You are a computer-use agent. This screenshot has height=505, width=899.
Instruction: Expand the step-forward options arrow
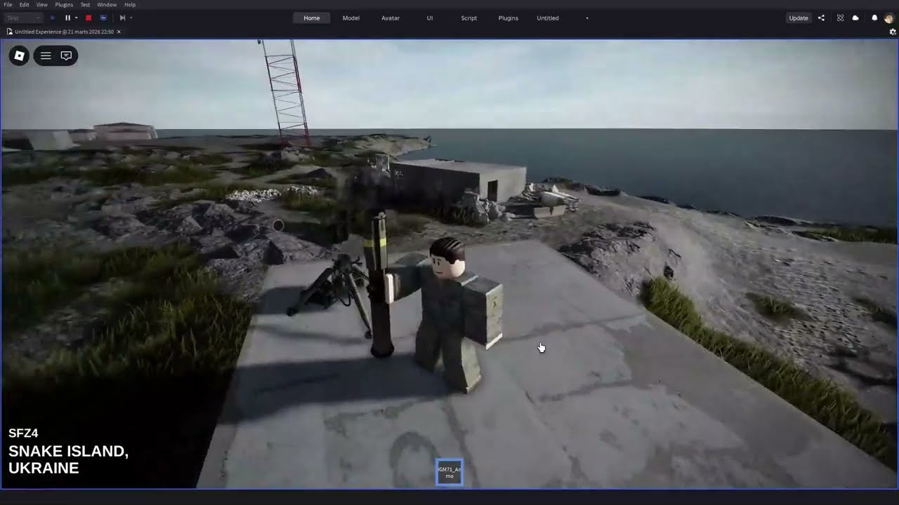point(131,18)
